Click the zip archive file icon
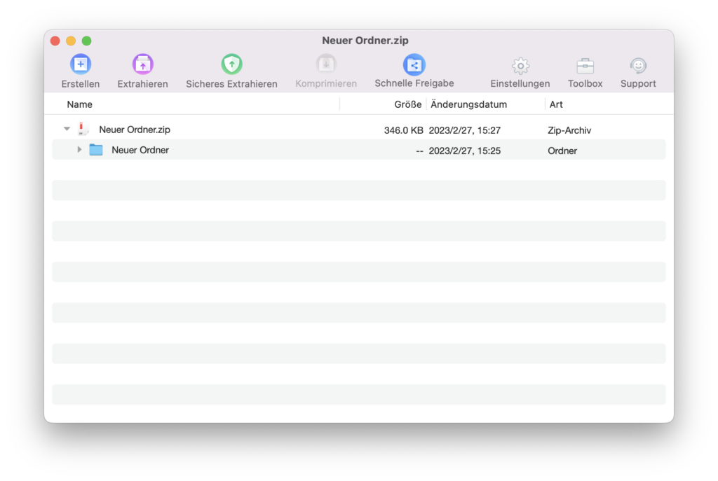Screen dimensions: 718x481 tap(84, 130)
